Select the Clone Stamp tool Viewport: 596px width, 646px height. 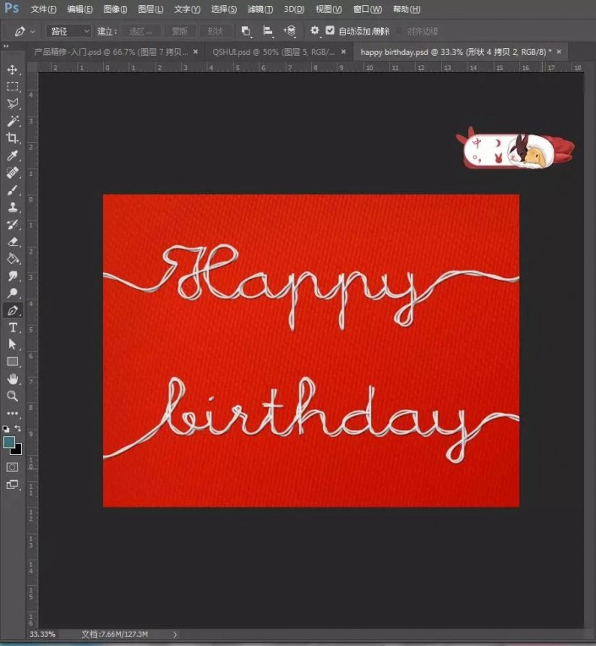13,207
